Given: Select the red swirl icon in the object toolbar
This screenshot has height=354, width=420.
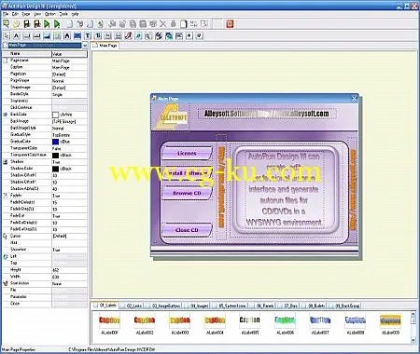Looking at the screenshot, I should click(x=128, y=36).
